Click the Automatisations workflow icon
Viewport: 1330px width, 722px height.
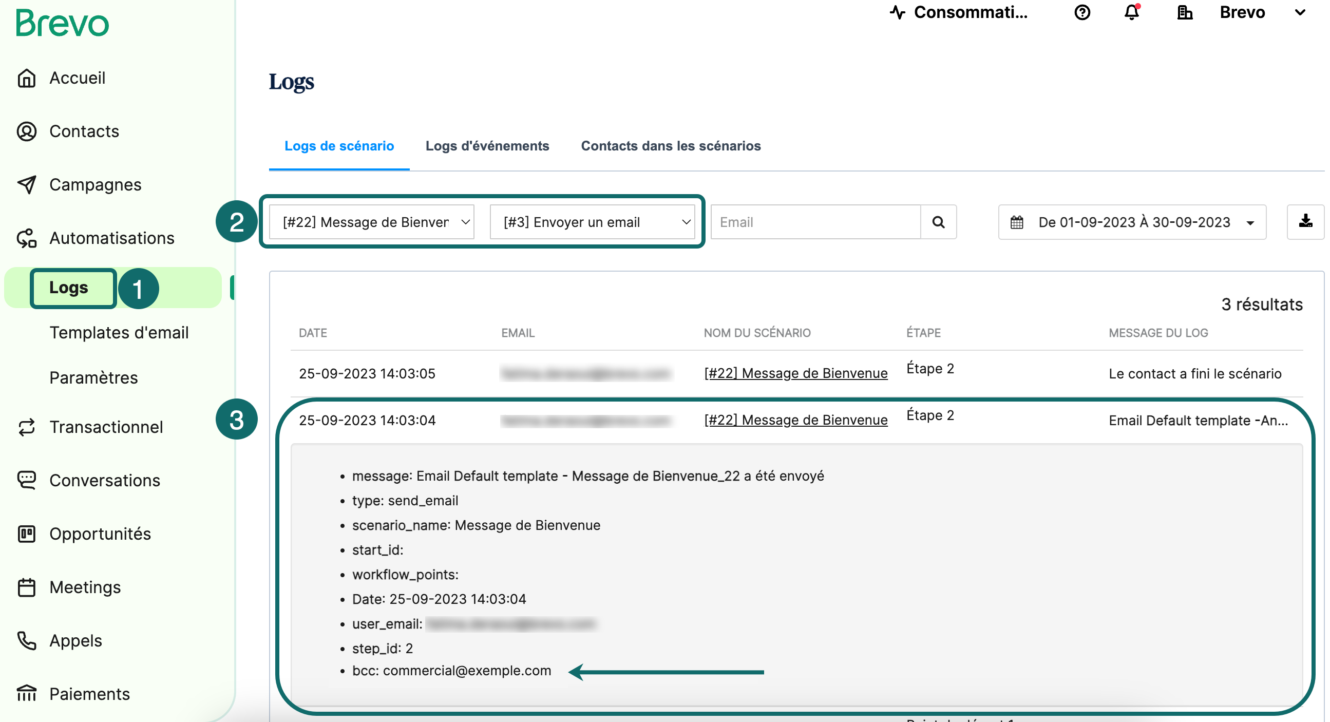point(27,238)
